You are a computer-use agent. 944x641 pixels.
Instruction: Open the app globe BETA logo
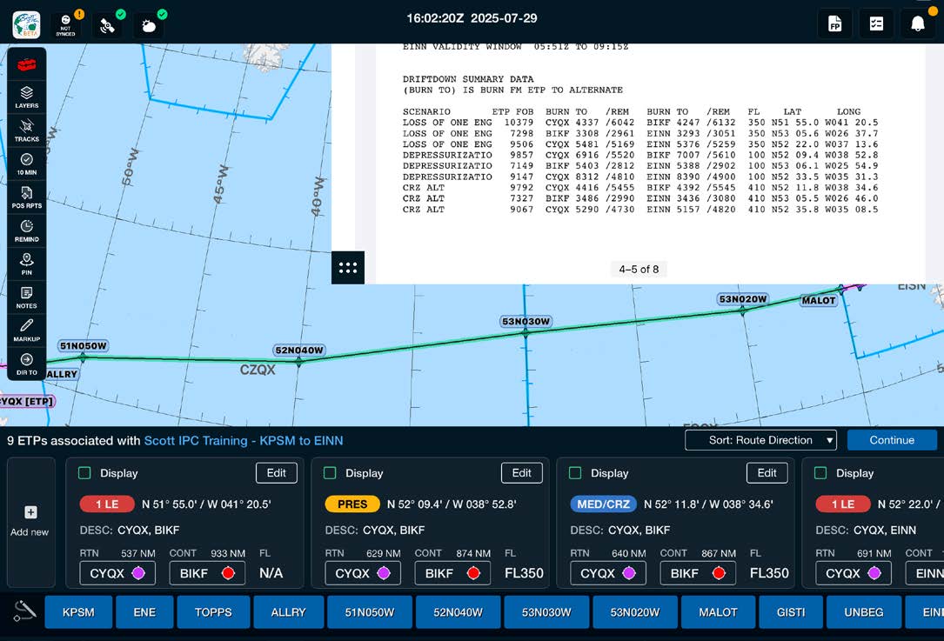(x=26, y=24)
